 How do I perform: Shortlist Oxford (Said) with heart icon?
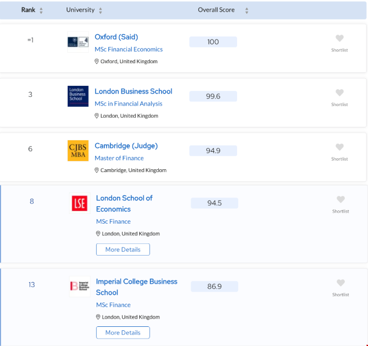340,39
